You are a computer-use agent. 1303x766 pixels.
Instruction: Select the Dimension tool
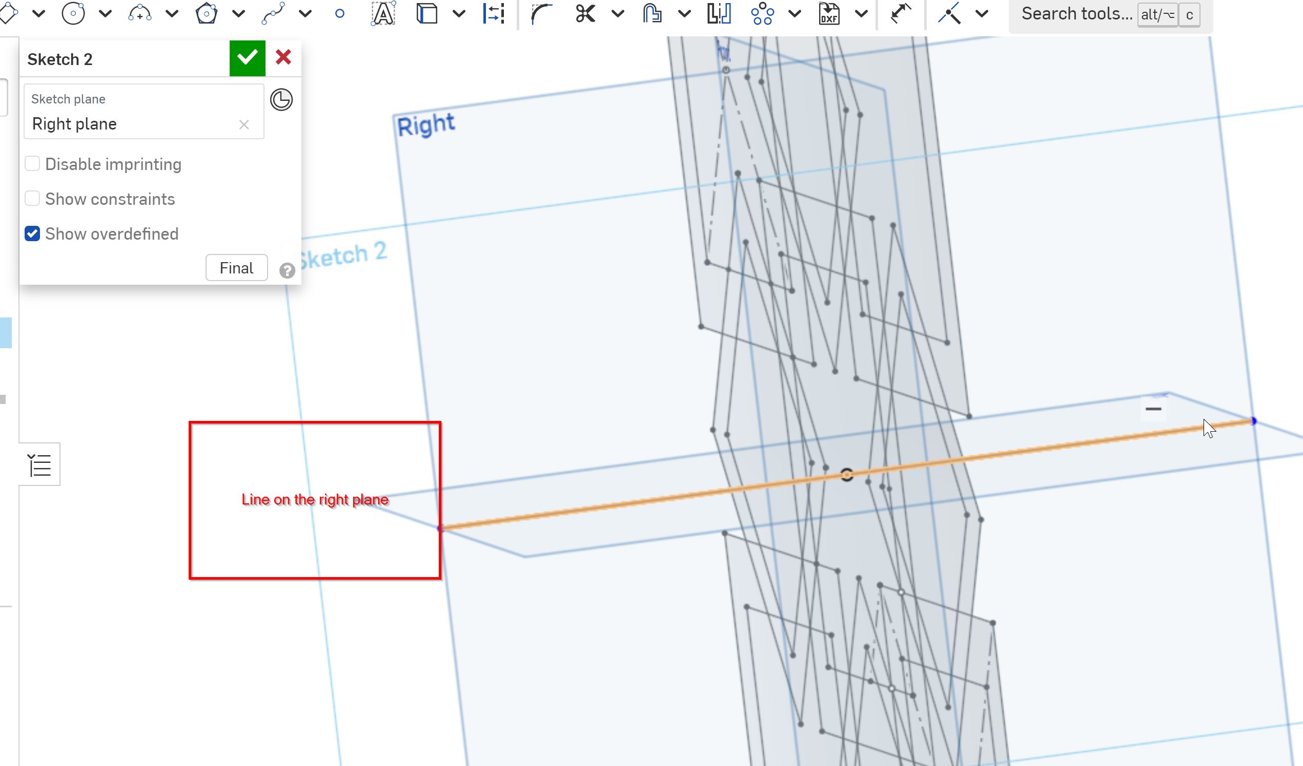click(x=901, y=13)
